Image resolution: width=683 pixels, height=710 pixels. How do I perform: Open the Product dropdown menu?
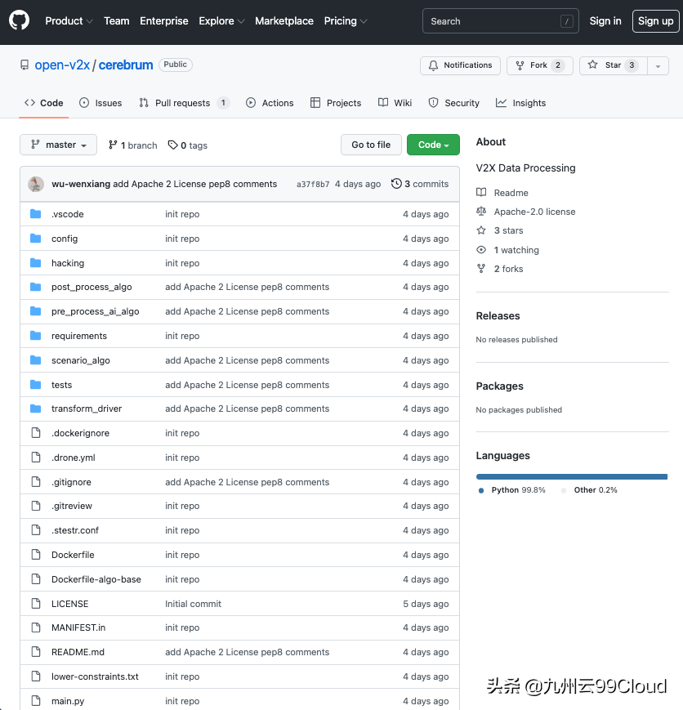point(69,20)
